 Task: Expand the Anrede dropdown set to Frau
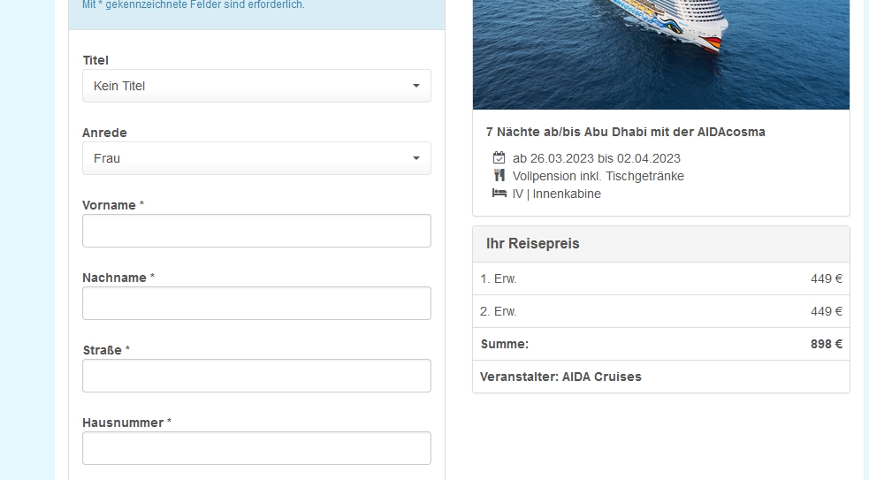(256, 158)
